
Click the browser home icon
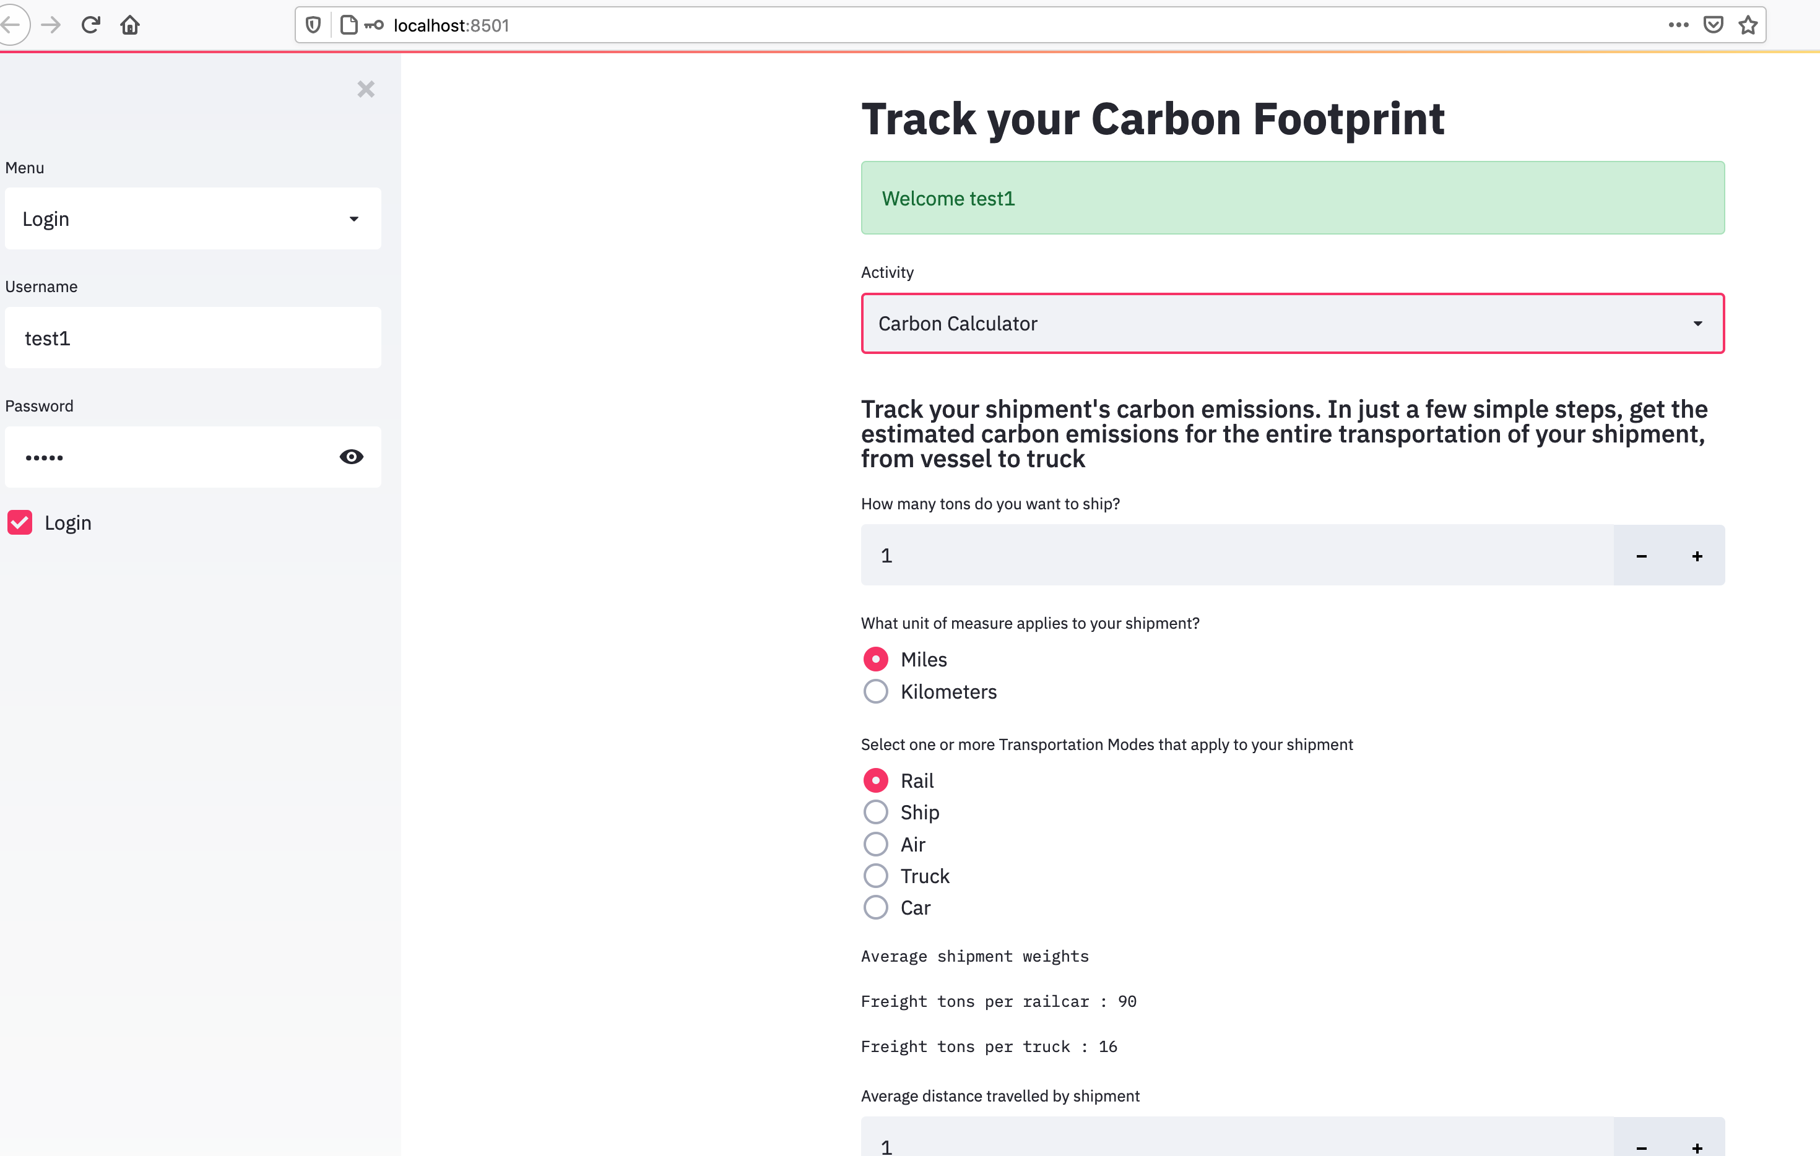tap(130, 25)
